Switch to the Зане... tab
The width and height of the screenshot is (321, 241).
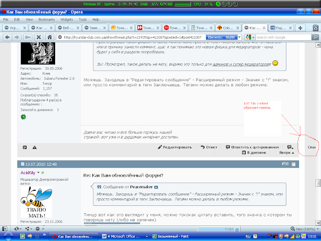(x=95, y=28)
